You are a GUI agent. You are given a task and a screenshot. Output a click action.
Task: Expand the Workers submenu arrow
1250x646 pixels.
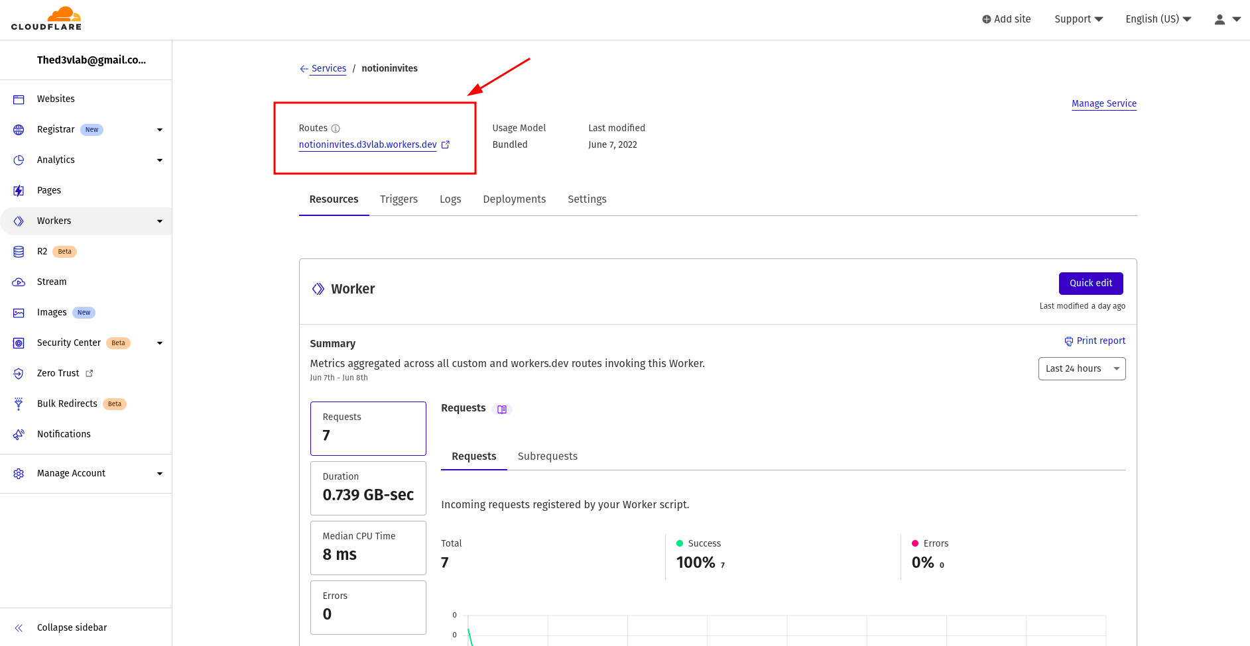(x=160, y=221)
